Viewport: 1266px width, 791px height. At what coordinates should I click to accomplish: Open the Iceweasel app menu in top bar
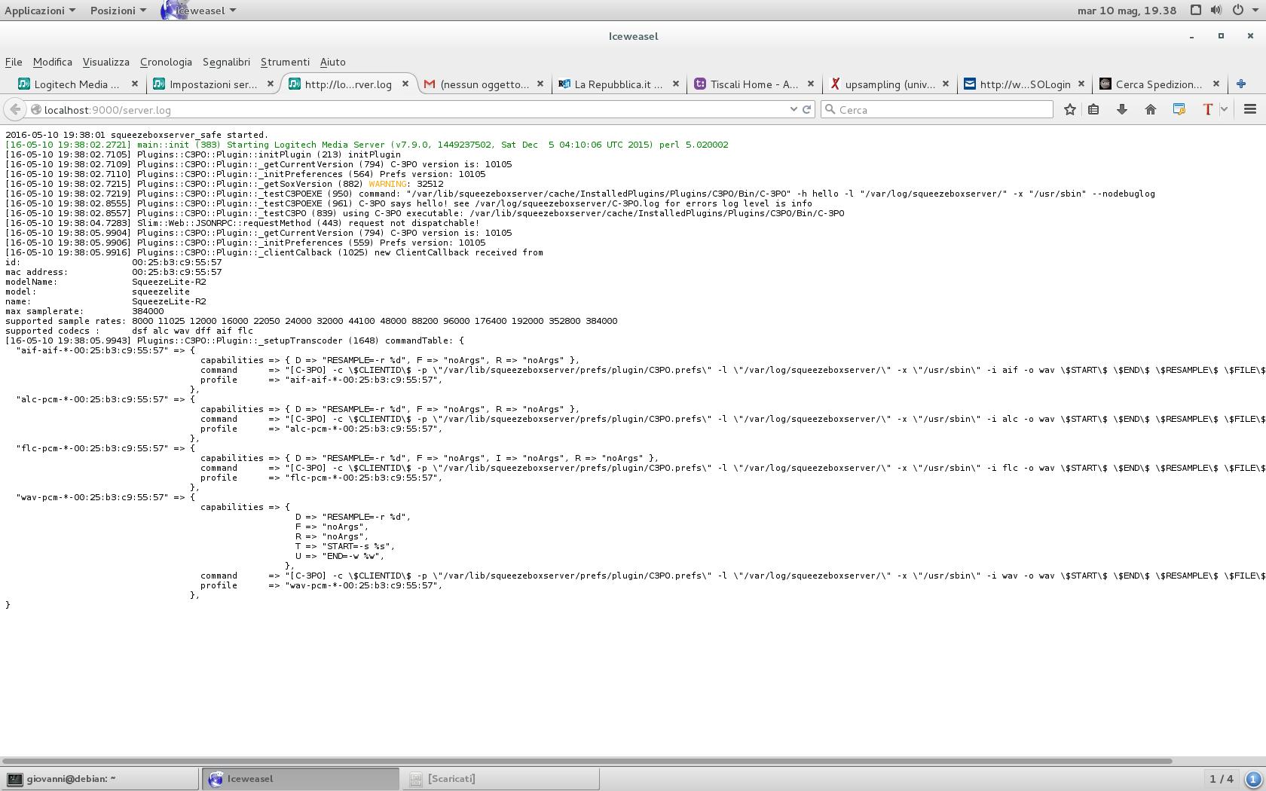click(x=199, y=11)
